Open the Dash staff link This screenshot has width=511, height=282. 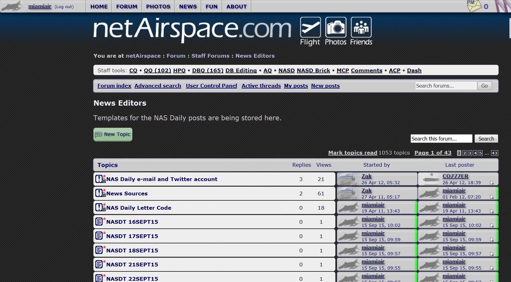414,70
